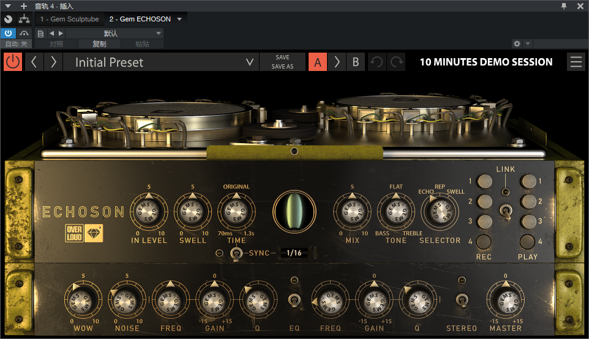
Task: Open the host gear settings icon
Action: (517, 43)
